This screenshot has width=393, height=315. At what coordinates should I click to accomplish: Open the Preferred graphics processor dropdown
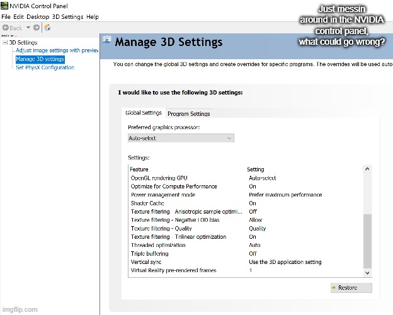(x=181, y=138)
